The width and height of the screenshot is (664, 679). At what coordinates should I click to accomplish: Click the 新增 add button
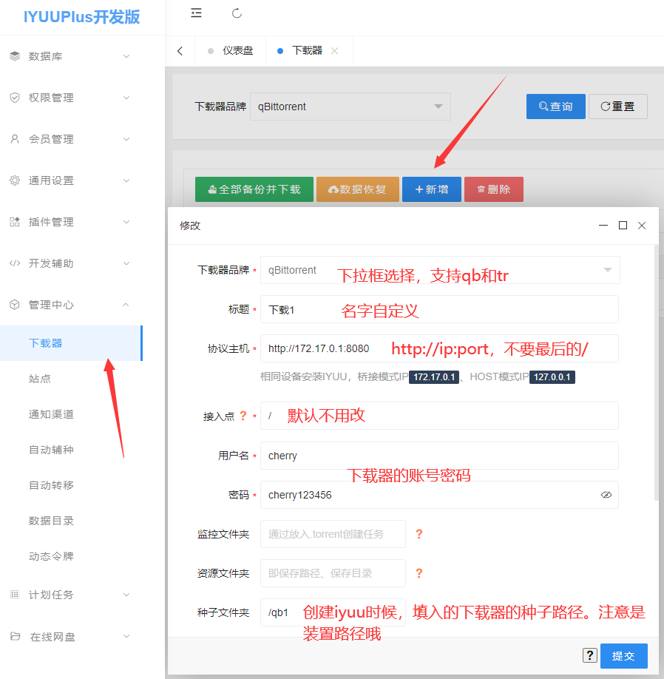[x=431, y=189]
